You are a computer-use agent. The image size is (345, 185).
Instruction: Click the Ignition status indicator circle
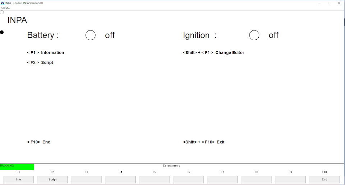254,35
